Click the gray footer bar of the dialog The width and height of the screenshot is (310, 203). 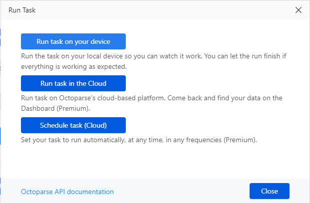180,191
